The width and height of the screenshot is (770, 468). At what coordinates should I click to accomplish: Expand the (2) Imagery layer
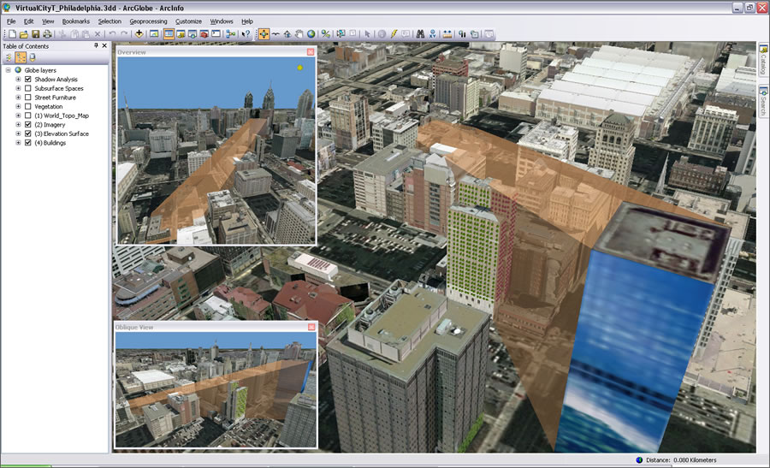coord(18,125)
